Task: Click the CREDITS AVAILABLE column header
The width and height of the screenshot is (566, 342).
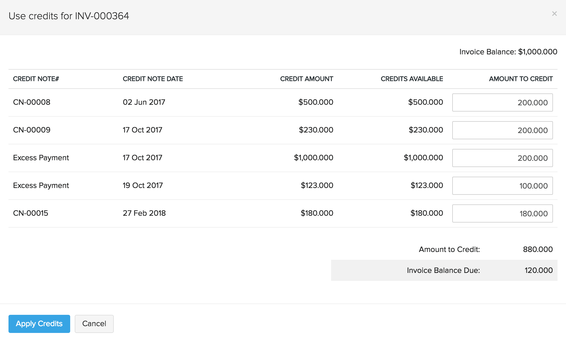Action: 411,79
